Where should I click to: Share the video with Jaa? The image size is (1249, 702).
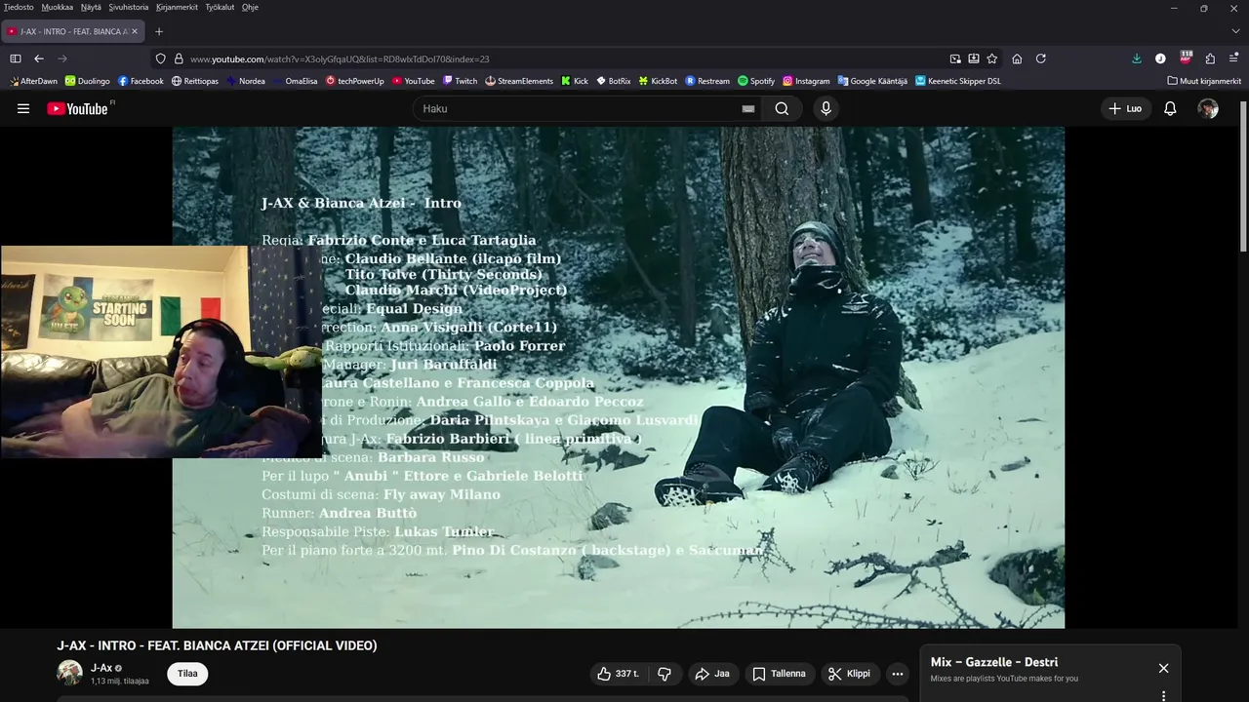click(712, 674)
